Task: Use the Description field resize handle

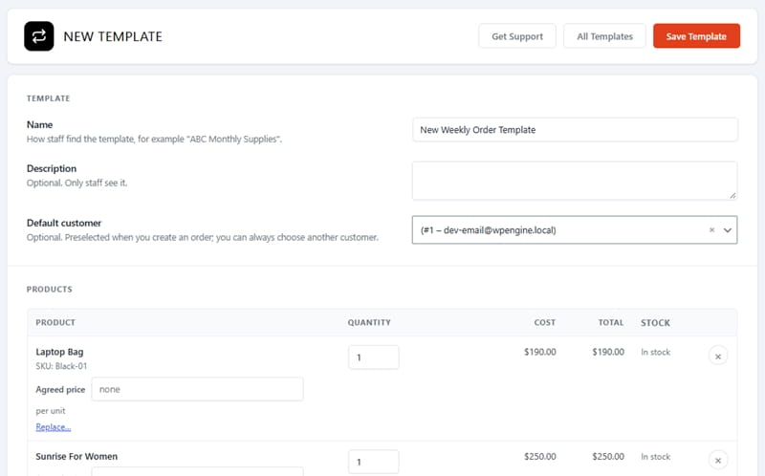Action: pos(732,196)
